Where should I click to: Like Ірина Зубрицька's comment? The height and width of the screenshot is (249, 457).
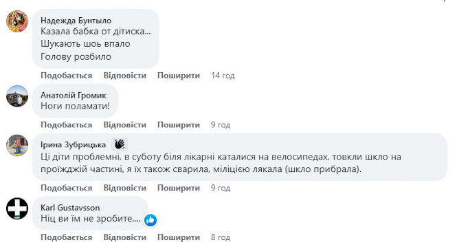click(67, 188)
